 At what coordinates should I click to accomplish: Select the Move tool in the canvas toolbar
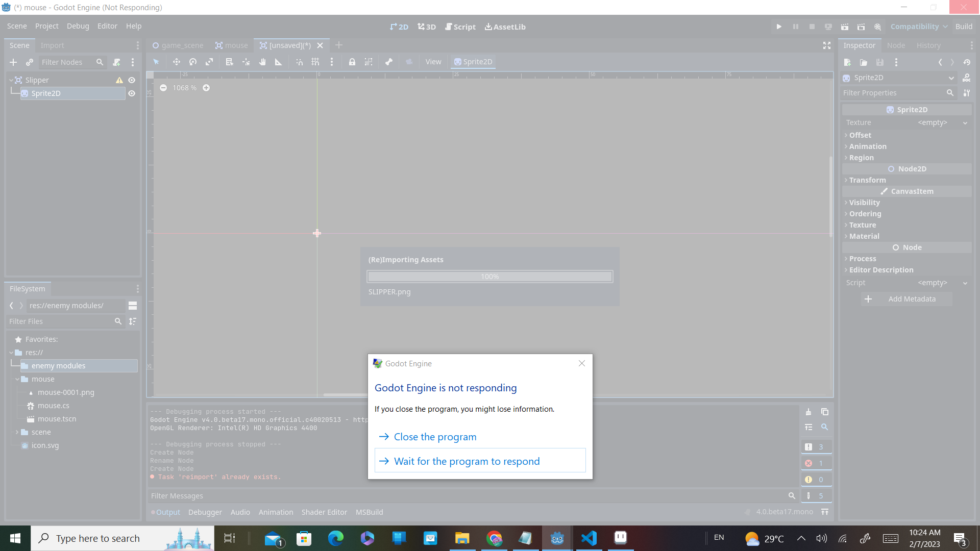tap(176, 62)
